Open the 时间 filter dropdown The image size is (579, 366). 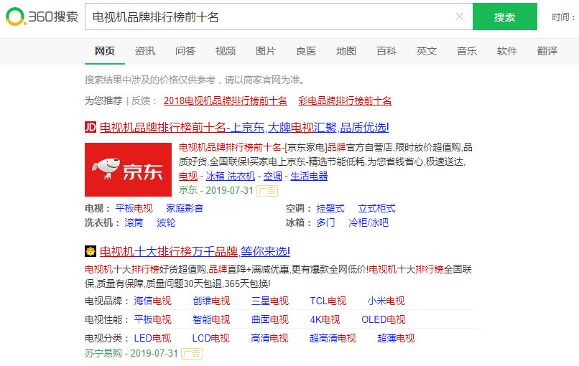[564, 17]
